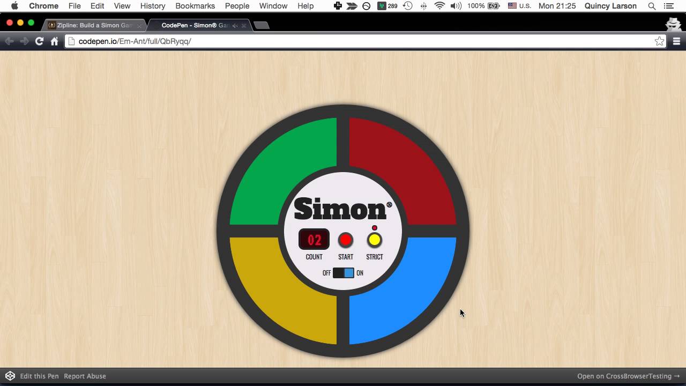Open on CrossBrowserTesting link
686x386 pixels.
click(x=628, y=376)
